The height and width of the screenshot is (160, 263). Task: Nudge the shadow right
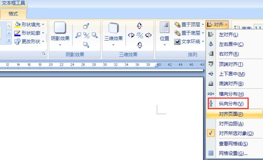(95, 35)
